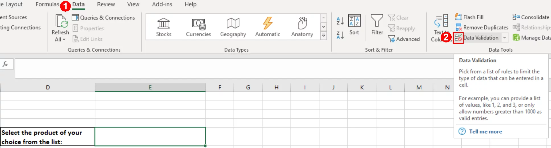Follow the Tell me more link
The height and width of the screenshot is (148, 551).
click(x=486, y=131)
